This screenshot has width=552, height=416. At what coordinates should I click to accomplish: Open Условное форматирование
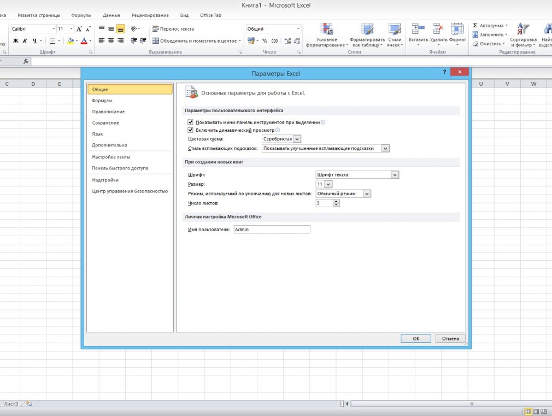coord(327,35)
